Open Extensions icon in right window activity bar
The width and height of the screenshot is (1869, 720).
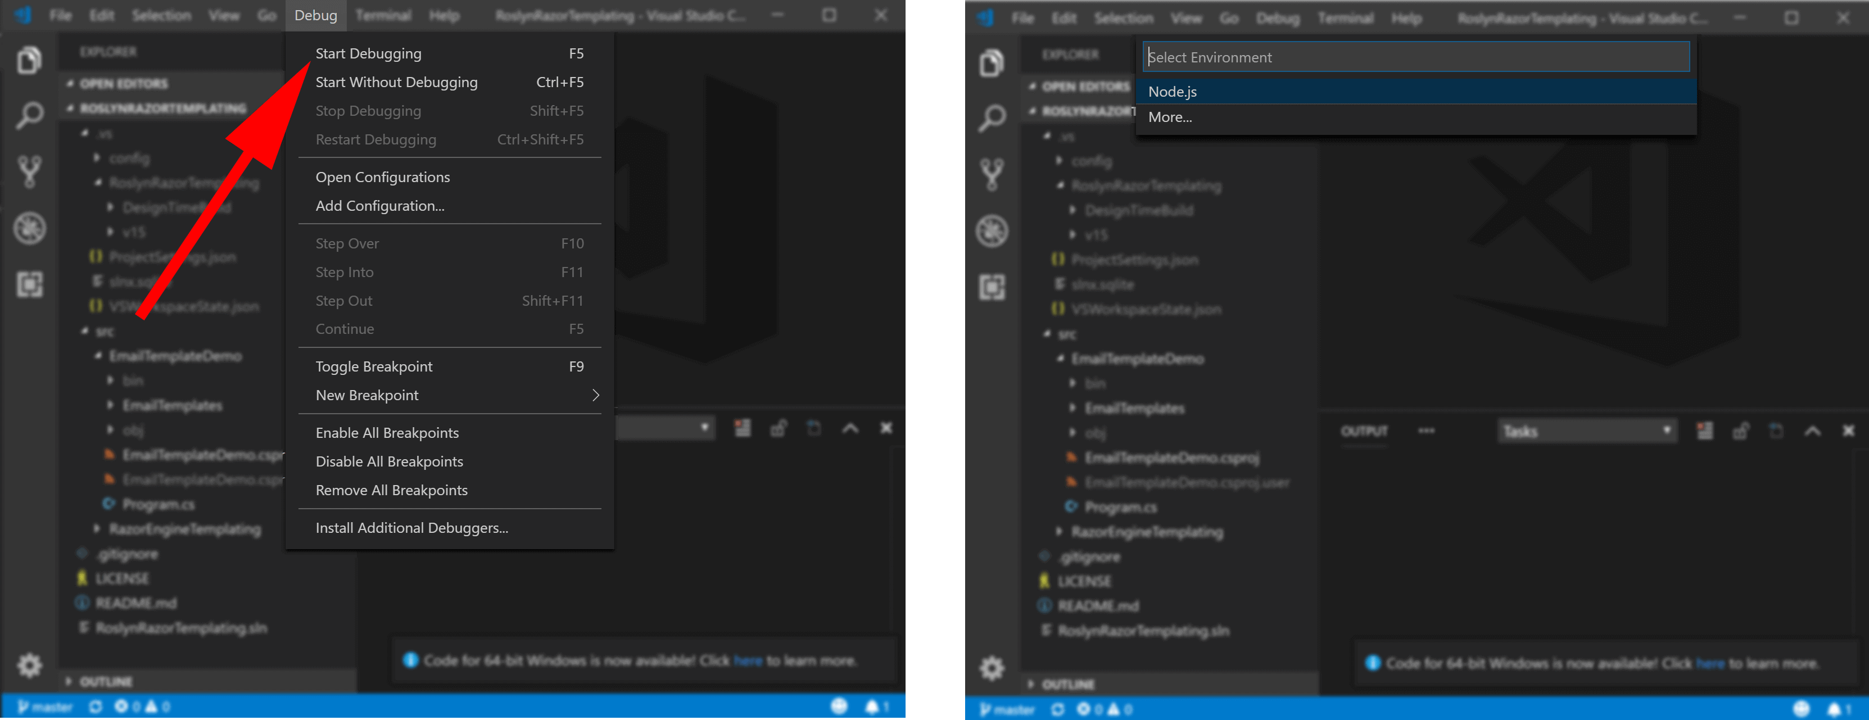992,287
